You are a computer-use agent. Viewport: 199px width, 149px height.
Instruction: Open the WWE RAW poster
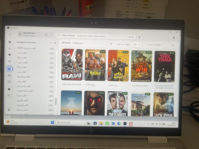[x=72, y=65]
